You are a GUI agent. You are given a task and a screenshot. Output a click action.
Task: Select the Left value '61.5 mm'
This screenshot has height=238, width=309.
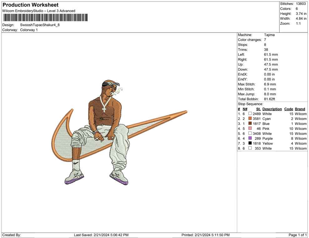[271, 54]
